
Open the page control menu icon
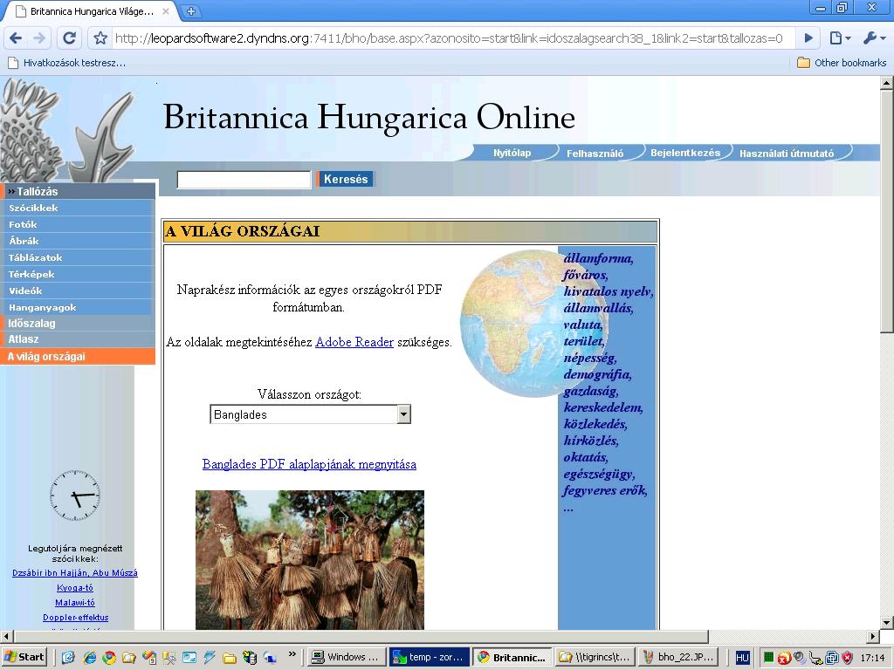coord(840,38)
